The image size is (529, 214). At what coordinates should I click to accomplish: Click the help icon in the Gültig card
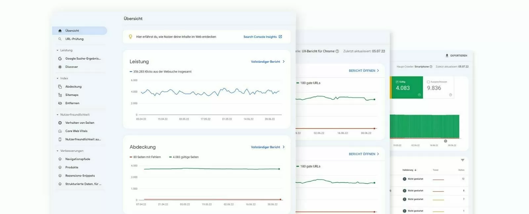(419, 95)
